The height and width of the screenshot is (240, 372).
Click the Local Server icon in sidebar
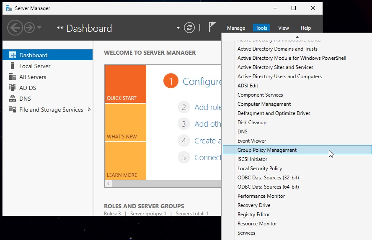(x=12, y=66)
